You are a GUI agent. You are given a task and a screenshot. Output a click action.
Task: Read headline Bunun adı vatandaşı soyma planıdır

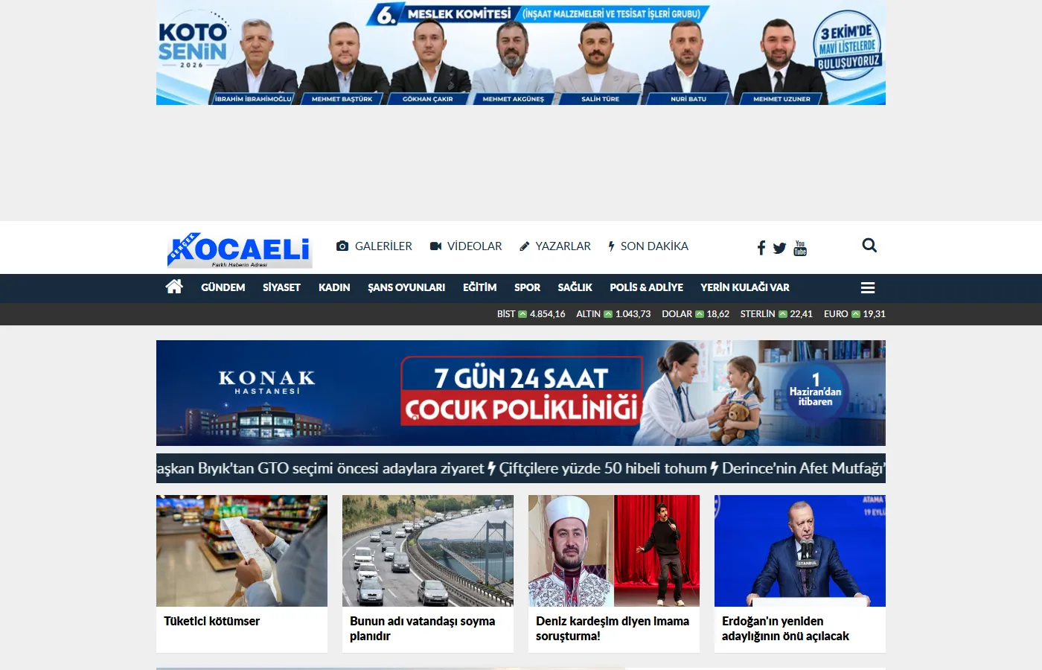click(422, 628)
